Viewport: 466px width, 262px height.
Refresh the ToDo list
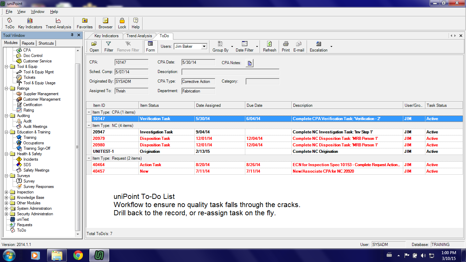click(270, 46)
